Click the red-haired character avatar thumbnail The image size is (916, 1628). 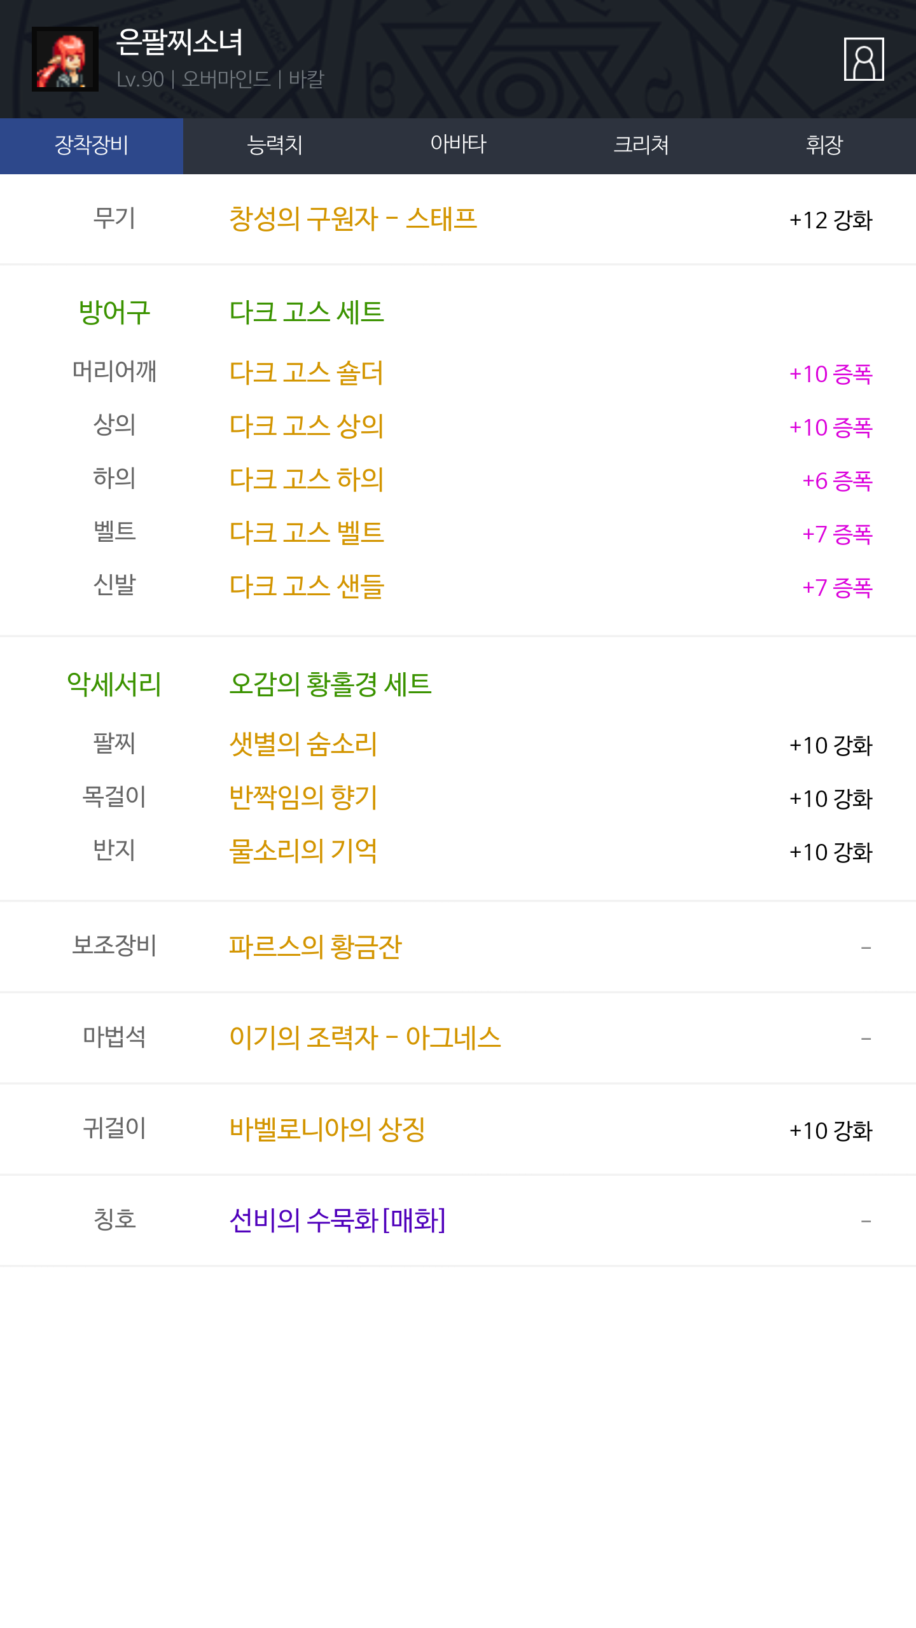tap(65, 59)
